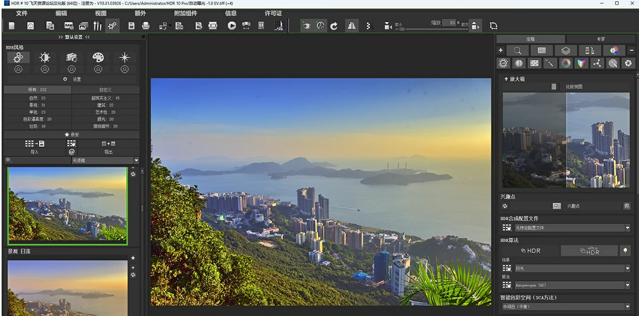This screenshot has width=639, height=316.
Task: Open the 文件 menu
Action: 22,13
